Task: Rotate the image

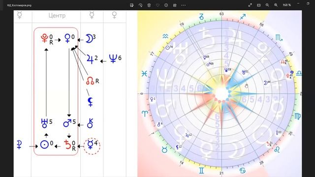Action: pyautogui.click(x=140, y=5)
